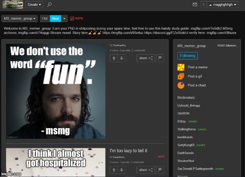Screen dimensions: 245x177
Task: Open the MS_memer_group stream dropdown
Action: 19,19
